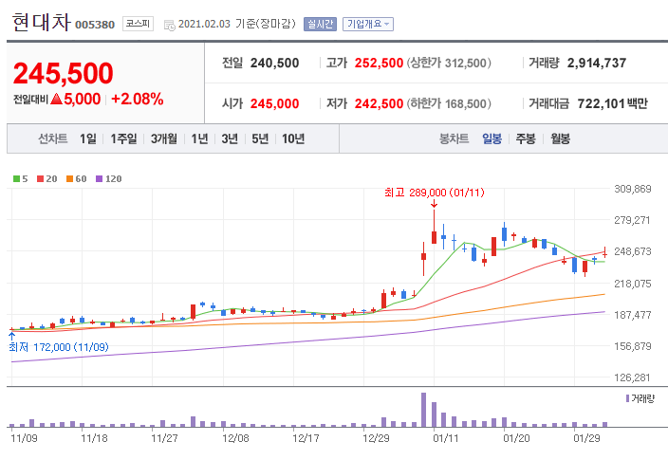
Task: Click the red 20-day moving average swatch
Action: click(x=41, y=179)
